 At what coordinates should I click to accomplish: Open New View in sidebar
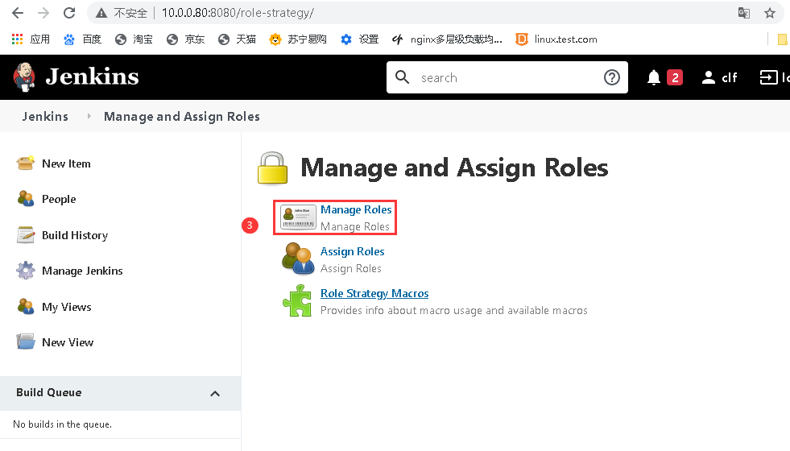click(x=68, y=342)
